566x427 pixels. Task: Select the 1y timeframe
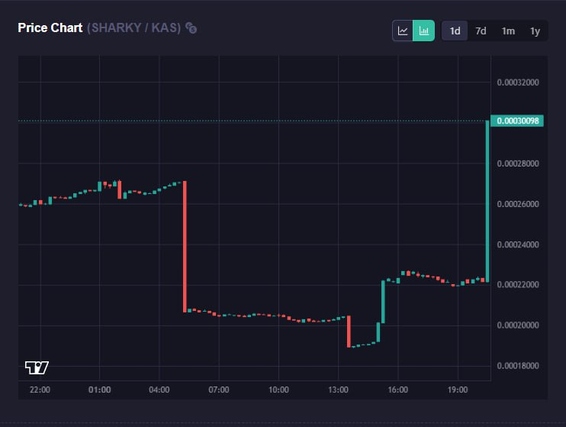coord(535,31)
